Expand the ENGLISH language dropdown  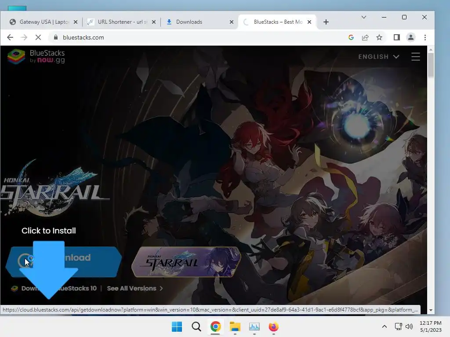378,57
